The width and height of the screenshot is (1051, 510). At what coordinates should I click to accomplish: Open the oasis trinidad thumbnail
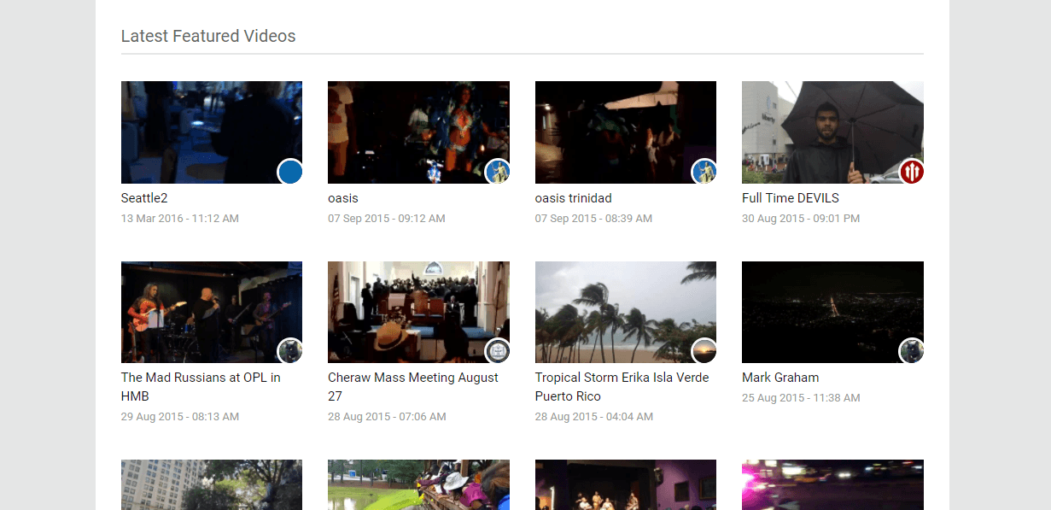(x=626, y=132)
